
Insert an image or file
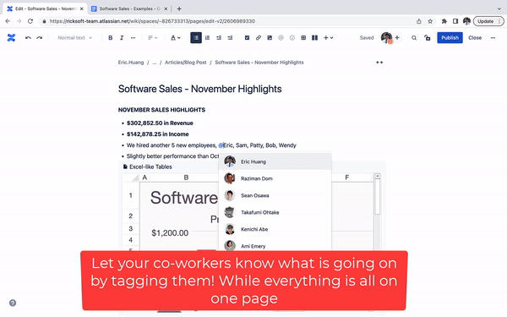coord(270,38)
